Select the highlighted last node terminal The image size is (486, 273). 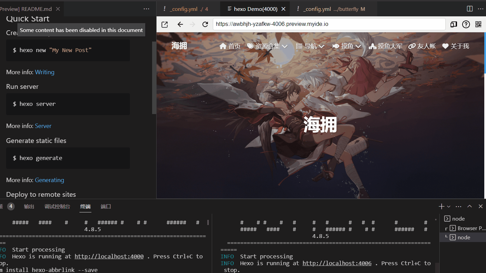click(x=463, y=237)
